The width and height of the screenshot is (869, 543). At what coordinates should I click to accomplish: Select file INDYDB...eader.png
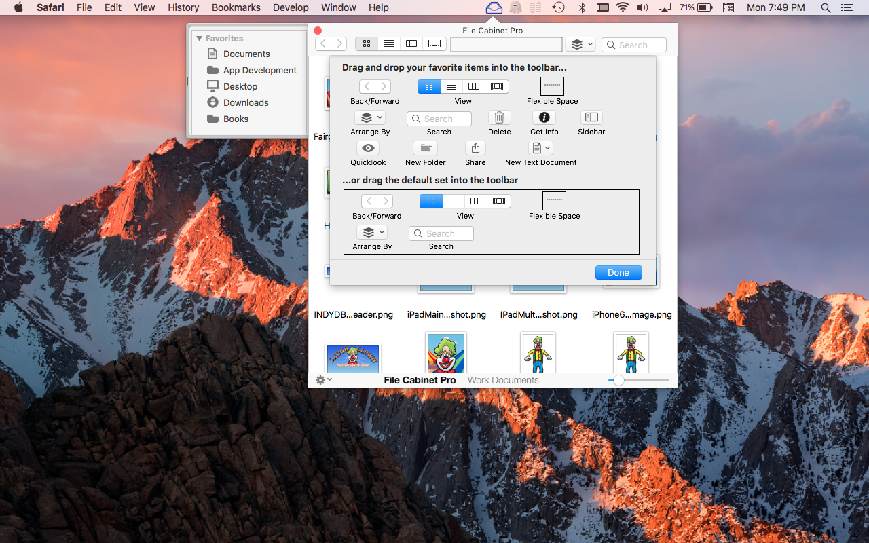[x=354, y=315]
